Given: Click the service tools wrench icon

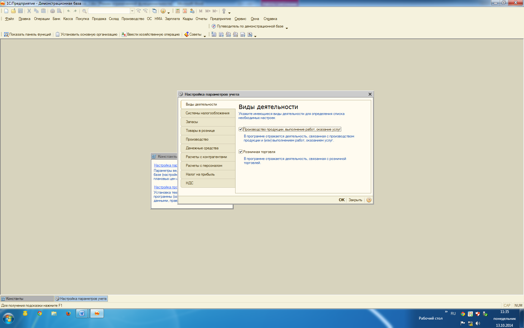Looking at the screenshot, I should (x=224, y=11).
